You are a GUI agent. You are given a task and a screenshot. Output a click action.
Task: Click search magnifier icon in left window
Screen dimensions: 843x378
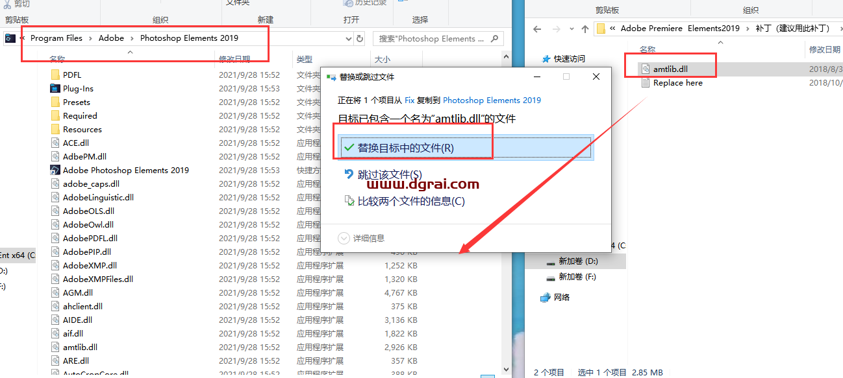point(494,38)
